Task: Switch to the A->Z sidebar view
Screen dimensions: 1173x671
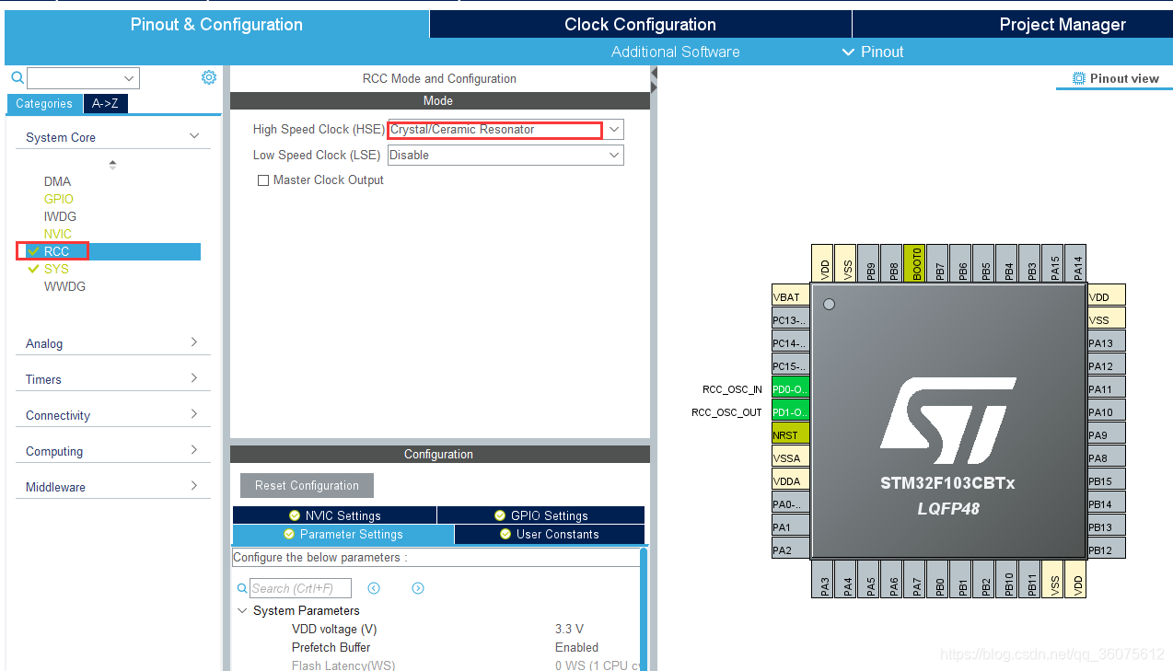Action: pyautogui.click(x=105, y=103)
